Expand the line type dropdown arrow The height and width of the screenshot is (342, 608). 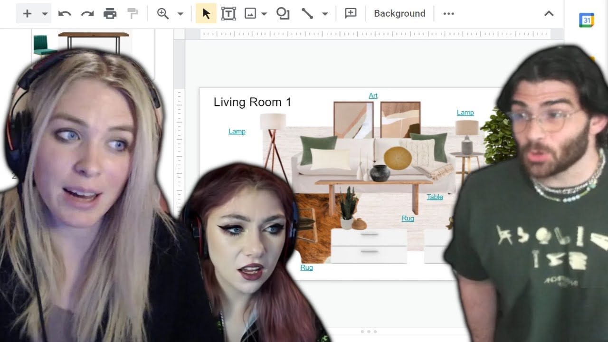point(325,14)
